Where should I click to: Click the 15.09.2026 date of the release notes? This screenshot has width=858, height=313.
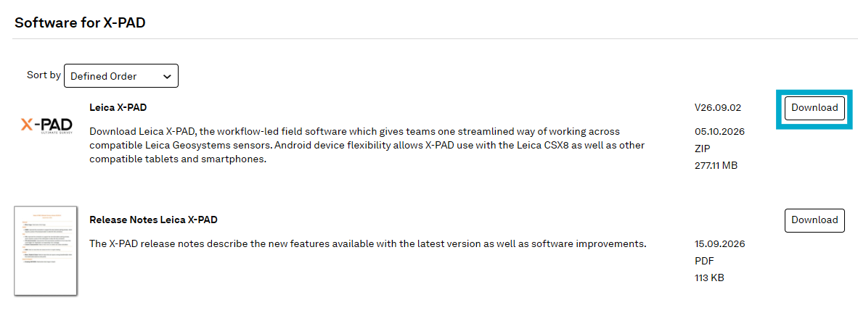tap(719, 243)
